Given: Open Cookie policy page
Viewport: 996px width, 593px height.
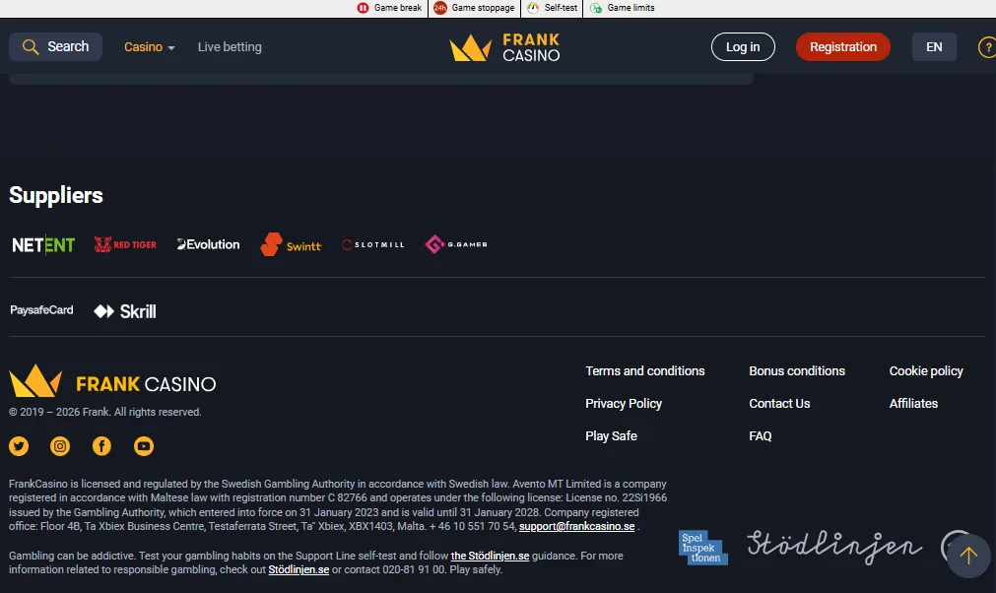Looking at the screenshot, I should point(926,370).
